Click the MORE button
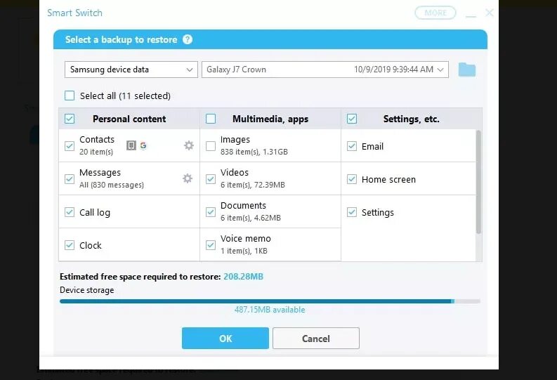Screen dimensions: 557x380 [x=435, y=13]
